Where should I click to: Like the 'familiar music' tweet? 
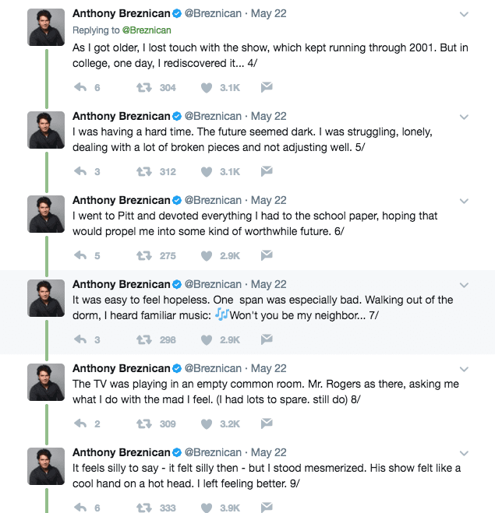(x=207, y=339)
